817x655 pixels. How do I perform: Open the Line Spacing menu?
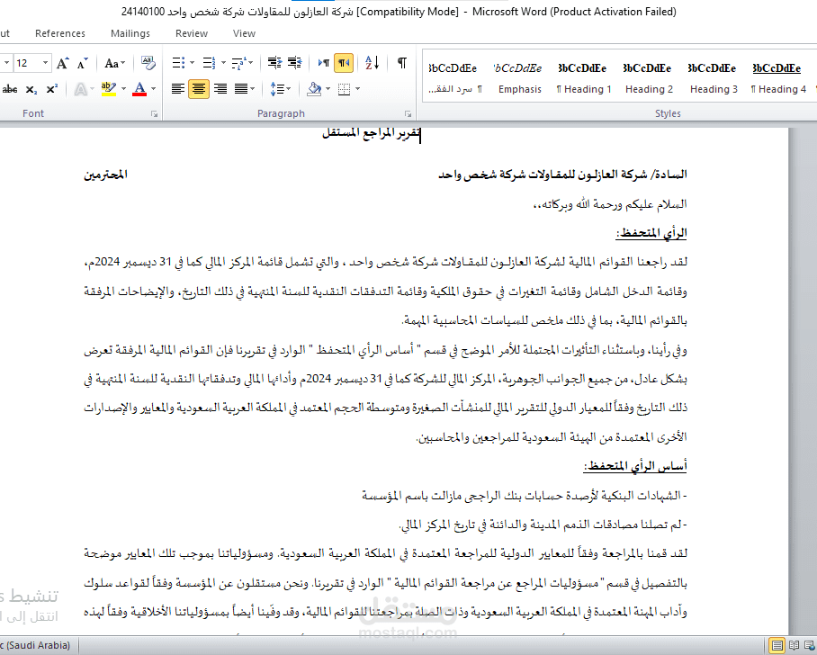pyautogui.click(x=281, y=89)
